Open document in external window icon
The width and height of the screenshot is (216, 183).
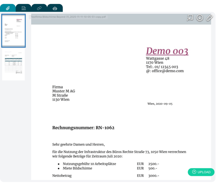coord(190,18)
